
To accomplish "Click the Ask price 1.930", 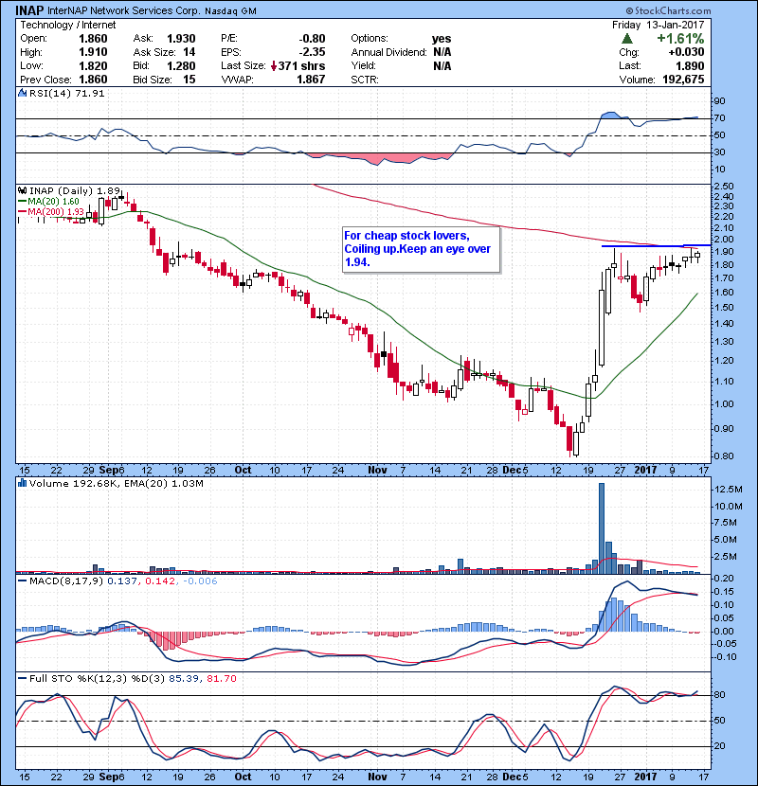I will (181, 39).
